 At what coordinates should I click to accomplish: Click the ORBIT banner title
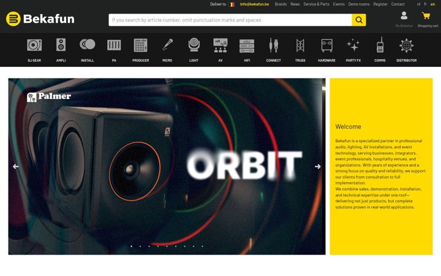point(244,165)
